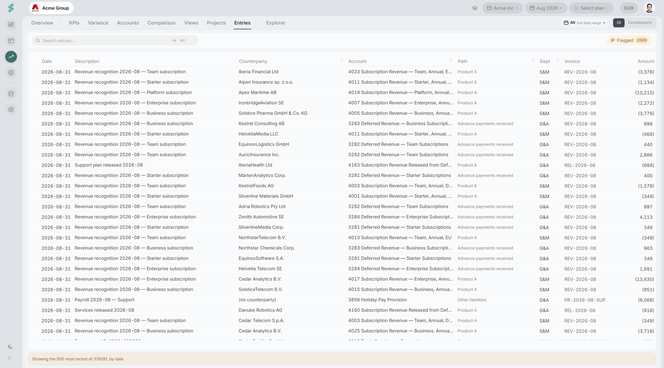Open the Acme Inc entity dropdown
Screen dimensions: 664x368
click(x=502, y=8)
